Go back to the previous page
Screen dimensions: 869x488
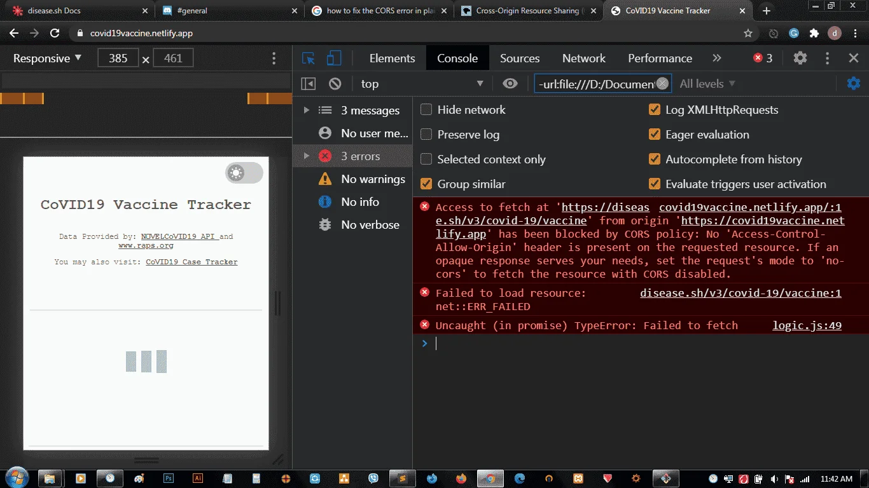click(x=14, y=33)
